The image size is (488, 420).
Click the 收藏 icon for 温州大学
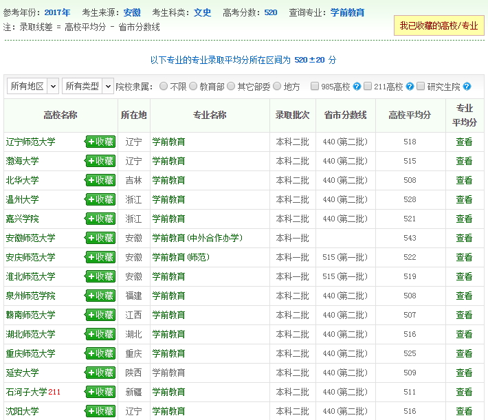(x=100, y=199)
